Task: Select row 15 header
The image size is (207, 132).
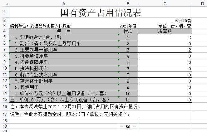Action: [4, 99]
